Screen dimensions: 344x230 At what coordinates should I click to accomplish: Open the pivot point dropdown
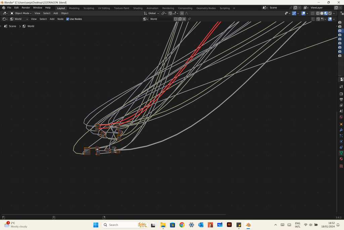(x=164, y=13)
